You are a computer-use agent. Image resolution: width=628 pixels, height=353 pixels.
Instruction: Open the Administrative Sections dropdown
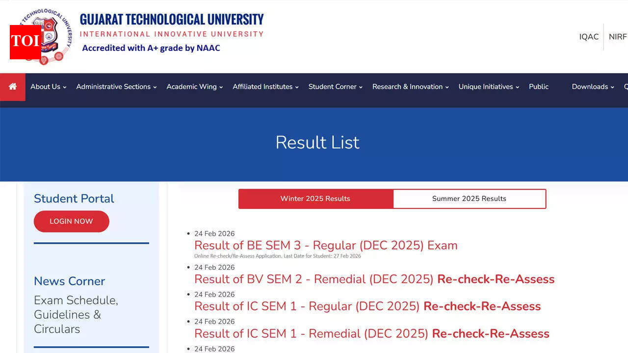116,87
